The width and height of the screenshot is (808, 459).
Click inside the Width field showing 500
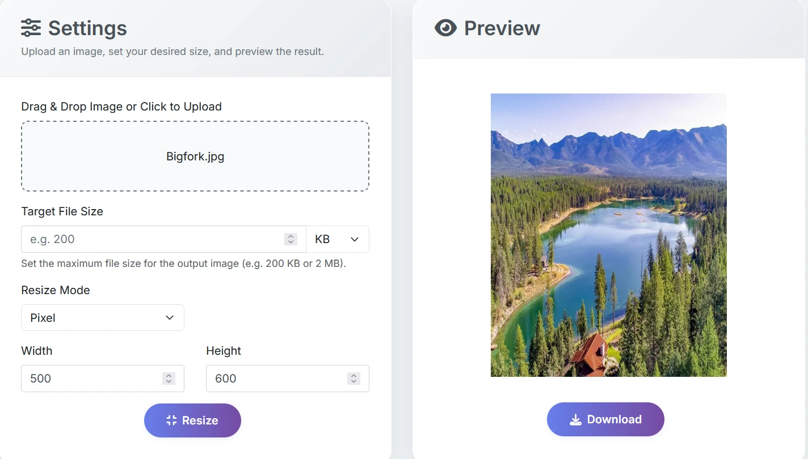tap(91, 379)
